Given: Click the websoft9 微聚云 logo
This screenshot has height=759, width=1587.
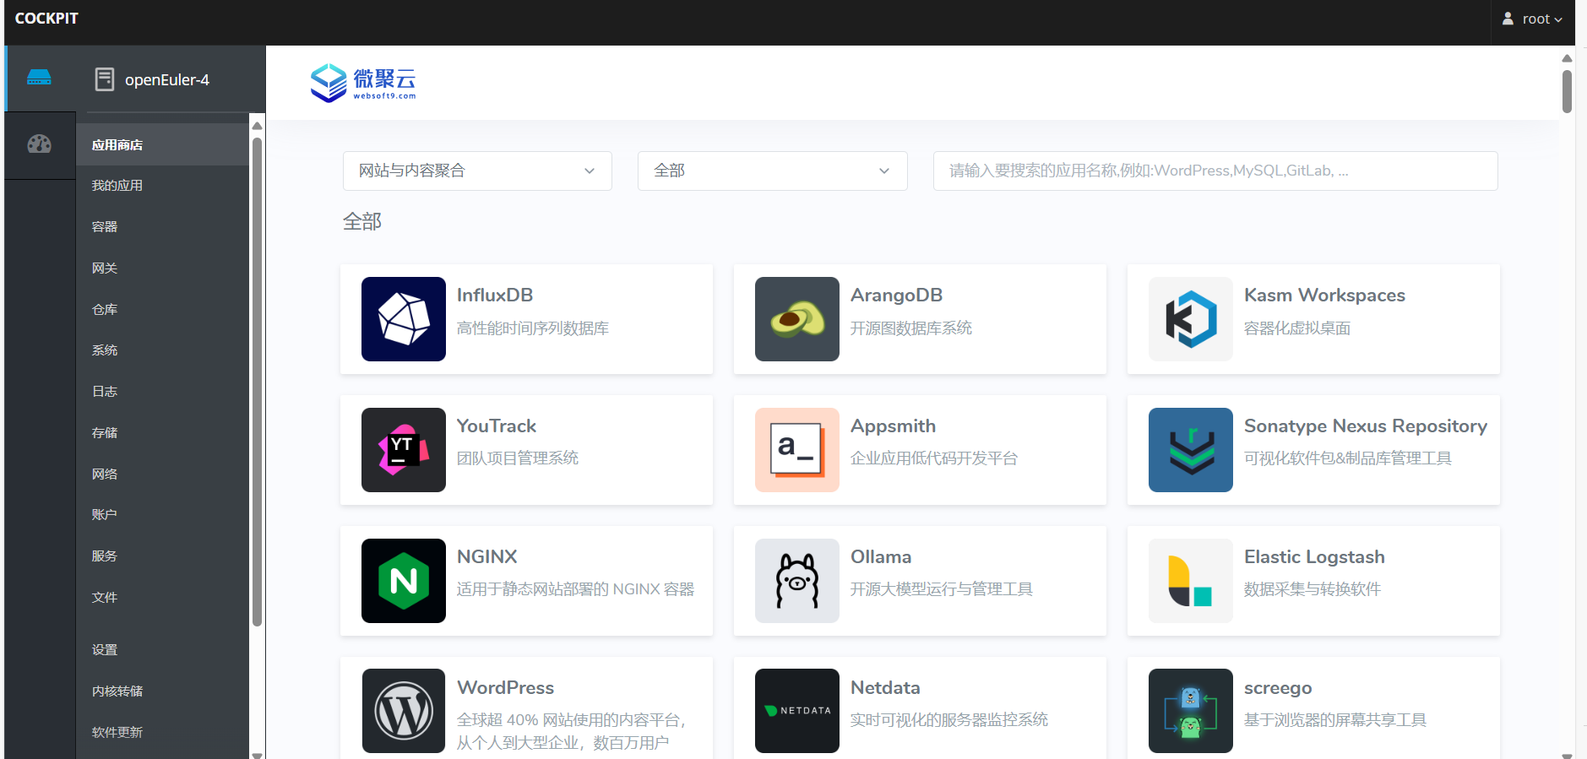Looking at the screenshot, I should point(363,83).
